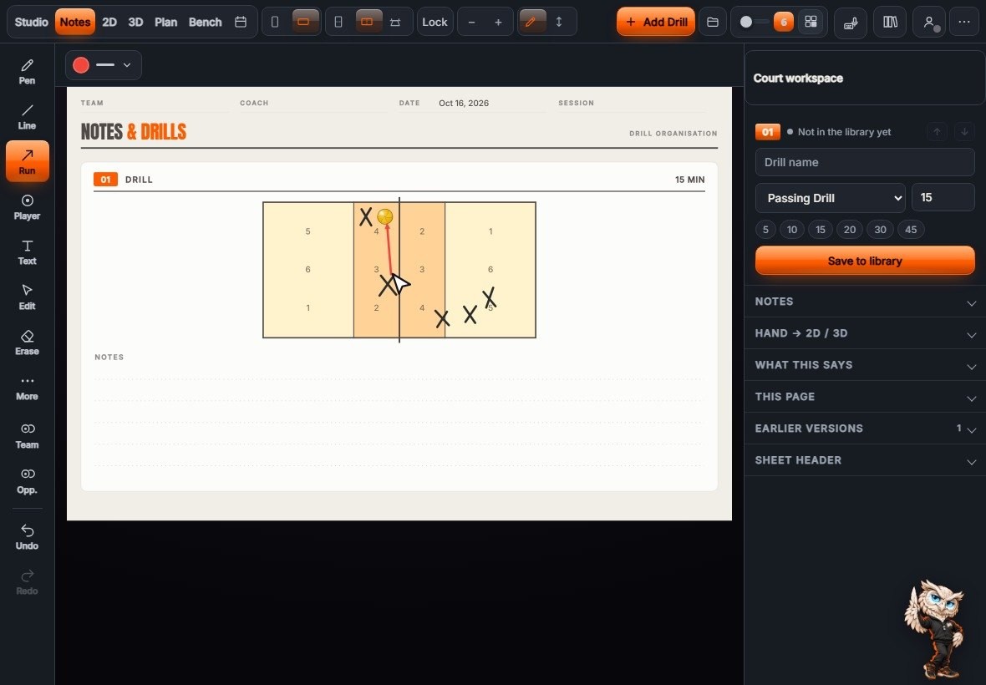The height and width of the screenshot is (685, 986).
Task: Click the Add Drill button
Action: (x=656, y=22)
